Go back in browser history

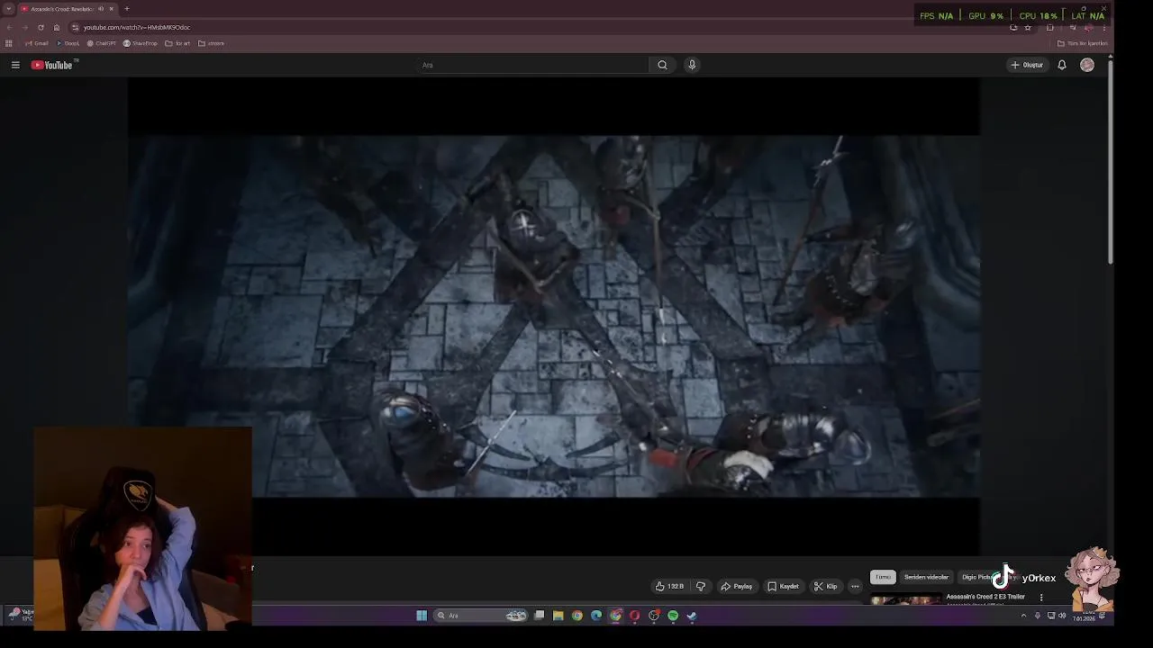click(9, 27)
